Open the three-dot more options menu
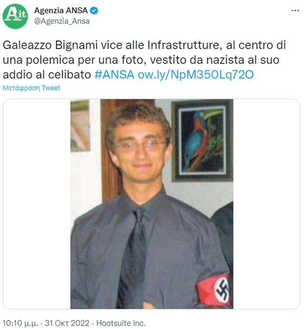The width and height of the screenshot is (304, 329). (295, 10)
